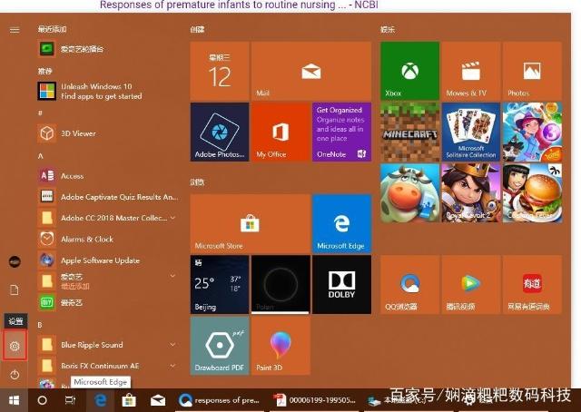Click the Unleash Windows 10 suggestion
Viewport: 581px width, 412px height.
coord(107,91)
